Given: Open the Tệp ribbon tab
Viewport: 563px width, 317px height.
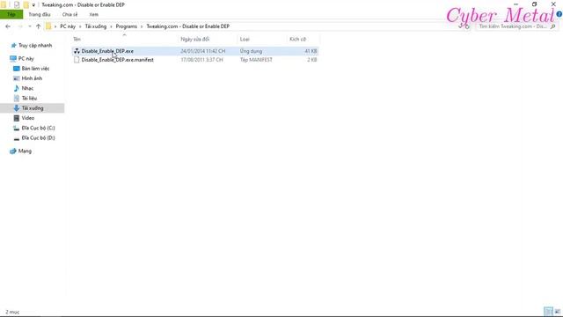Looking at the screenshot, I should 11,14.
